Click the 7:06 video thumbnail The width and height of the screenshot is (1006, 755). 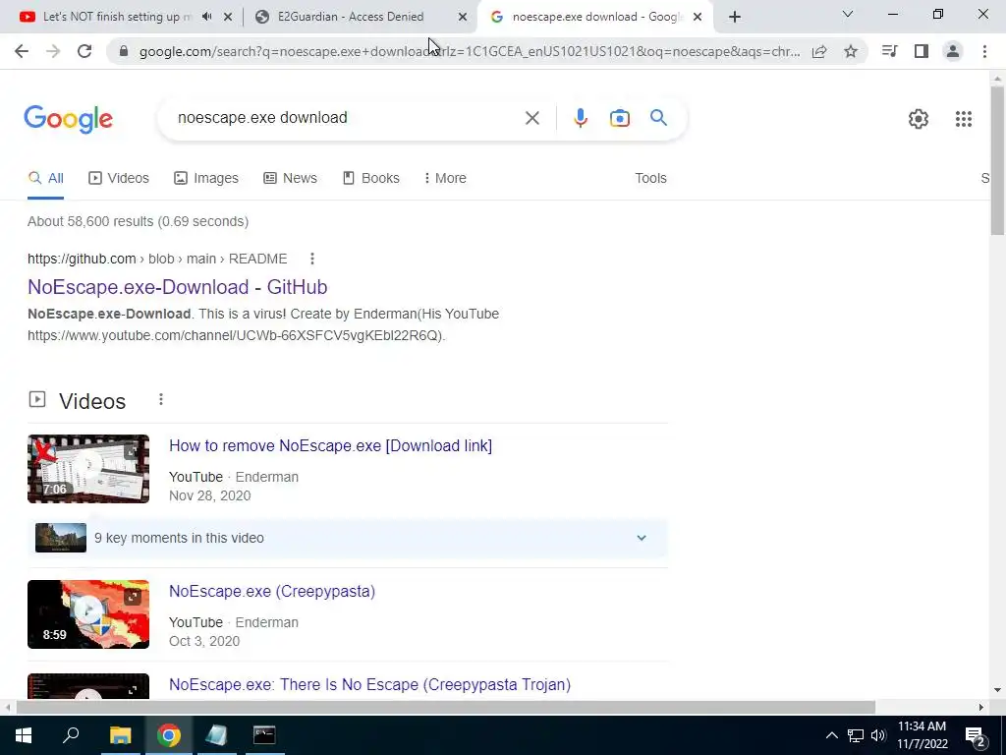88,469
